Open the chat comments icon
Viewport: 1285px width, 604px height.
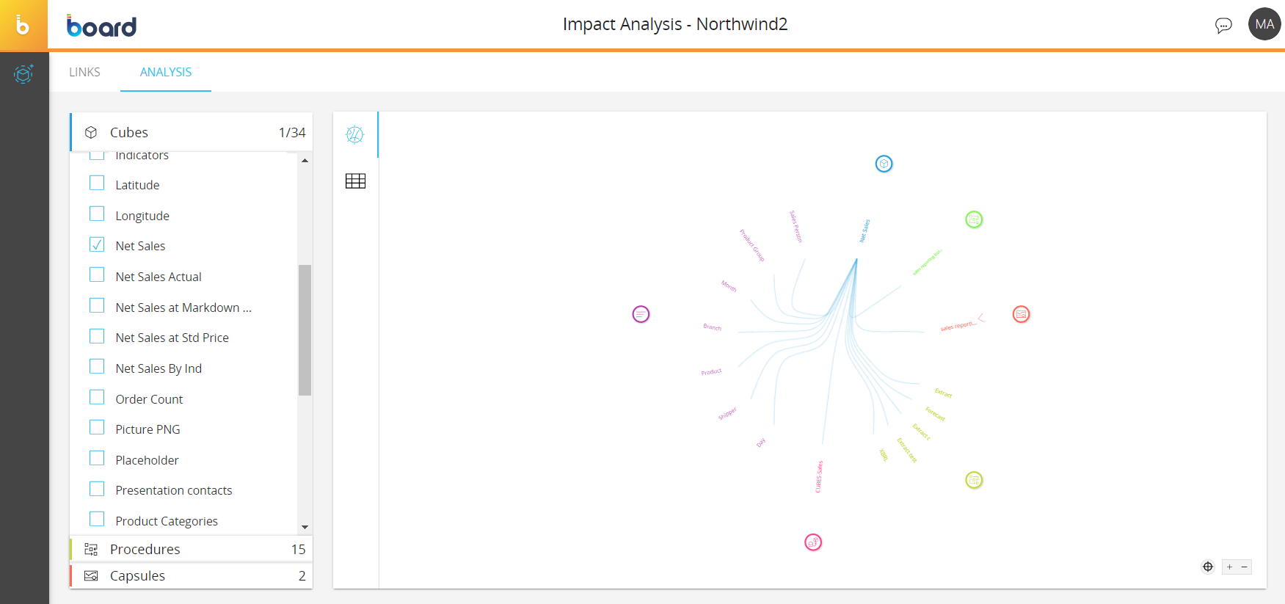point(1223,26)
